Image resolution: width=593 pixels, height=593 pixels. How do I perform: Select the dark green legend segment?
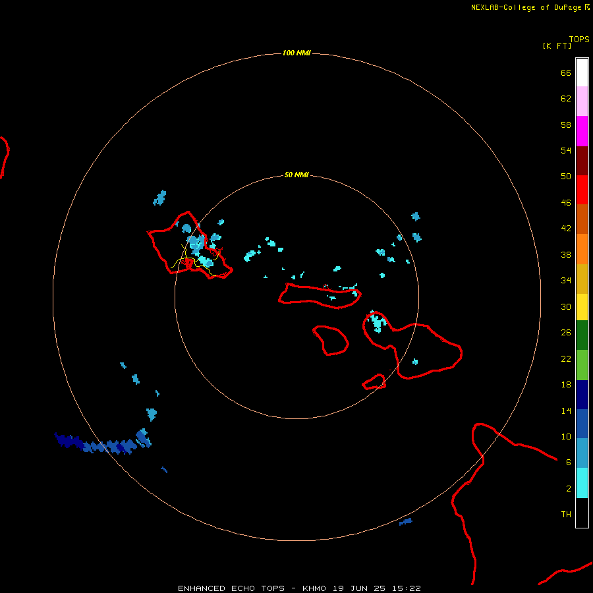(582, 335)
